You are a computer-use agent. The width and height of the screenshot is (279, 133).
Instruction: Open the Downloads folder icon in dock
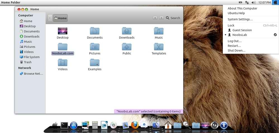[196, 125]
